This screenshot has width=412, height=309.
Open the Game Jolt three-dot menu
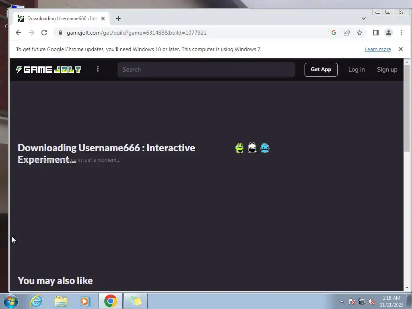pos(98,69)
